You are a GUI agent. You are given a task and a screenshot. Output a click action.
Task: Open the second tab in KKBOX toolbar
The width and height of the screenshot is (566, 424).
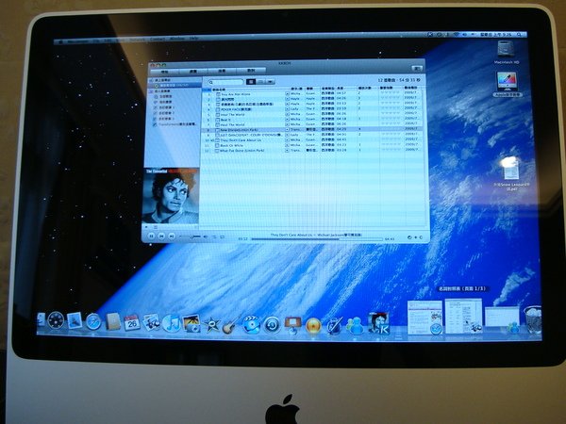pos(193,72)
